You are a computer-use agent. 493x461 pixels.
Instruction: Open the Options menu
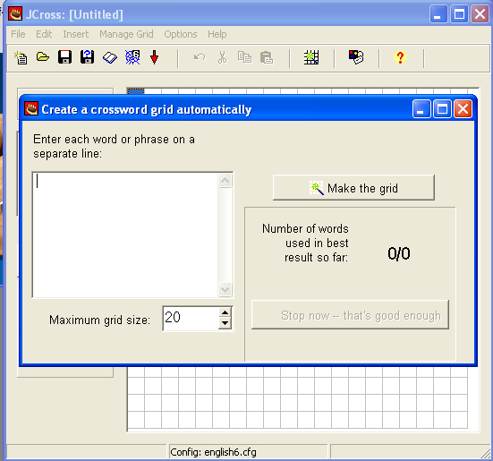click(181, 34)
